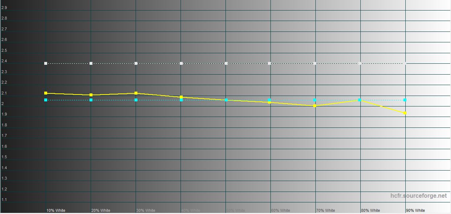Select the yellow gamma marker at 20% White
The image size is (451, 214).
tap(91, 95)
